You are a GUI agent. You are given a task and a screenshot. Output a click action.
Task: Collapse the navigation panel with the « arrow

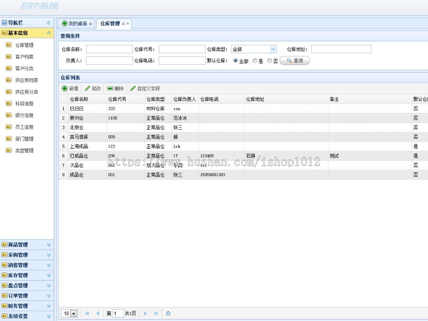49,22
